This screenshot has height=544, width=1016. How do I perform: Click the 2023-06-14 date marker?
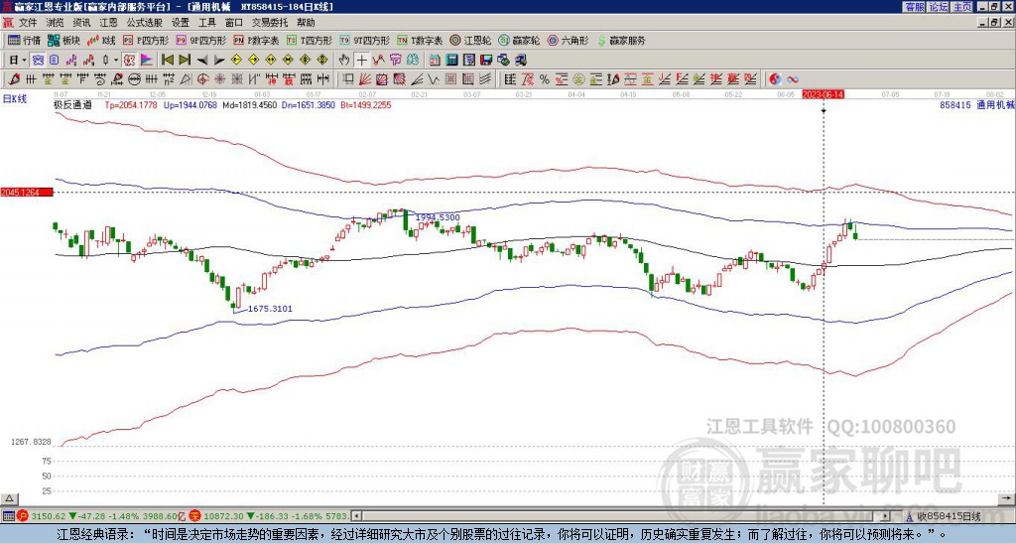[x=823, y=94]
